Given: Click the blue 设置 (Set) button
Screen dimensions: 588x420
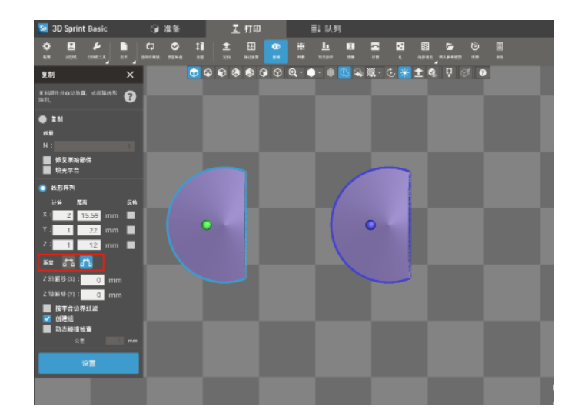Looking at the screenshot, I should click(x=88, y=363).
